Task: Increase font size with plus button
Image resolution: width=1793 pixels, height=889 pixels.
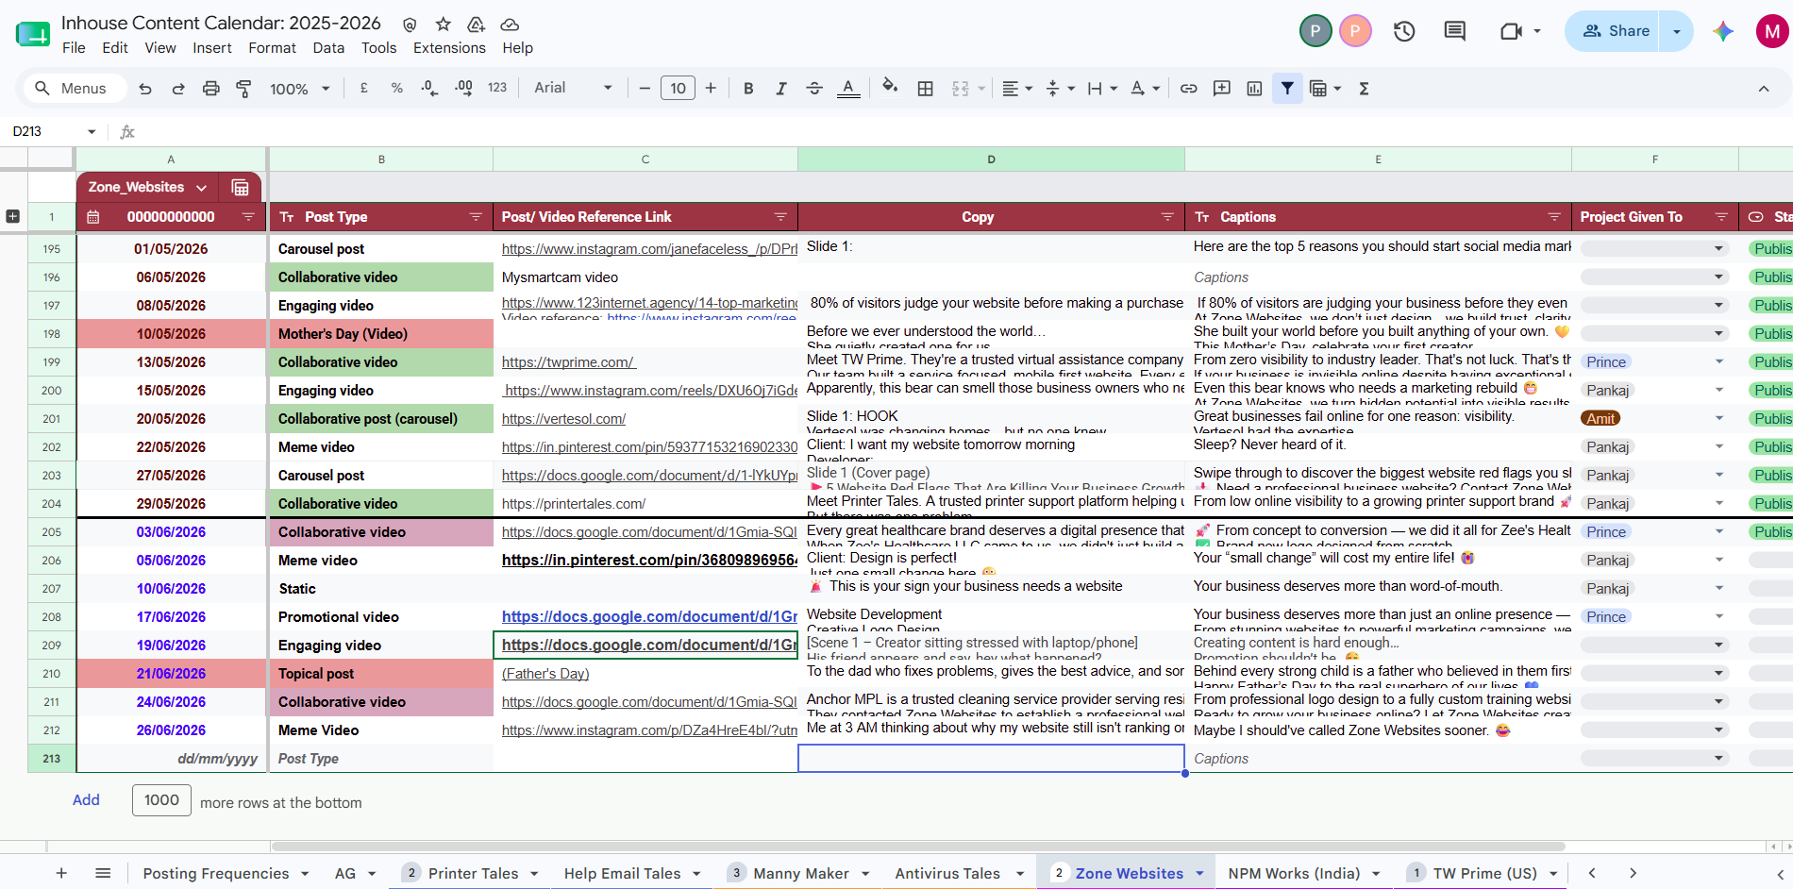Action: (711, 89)
